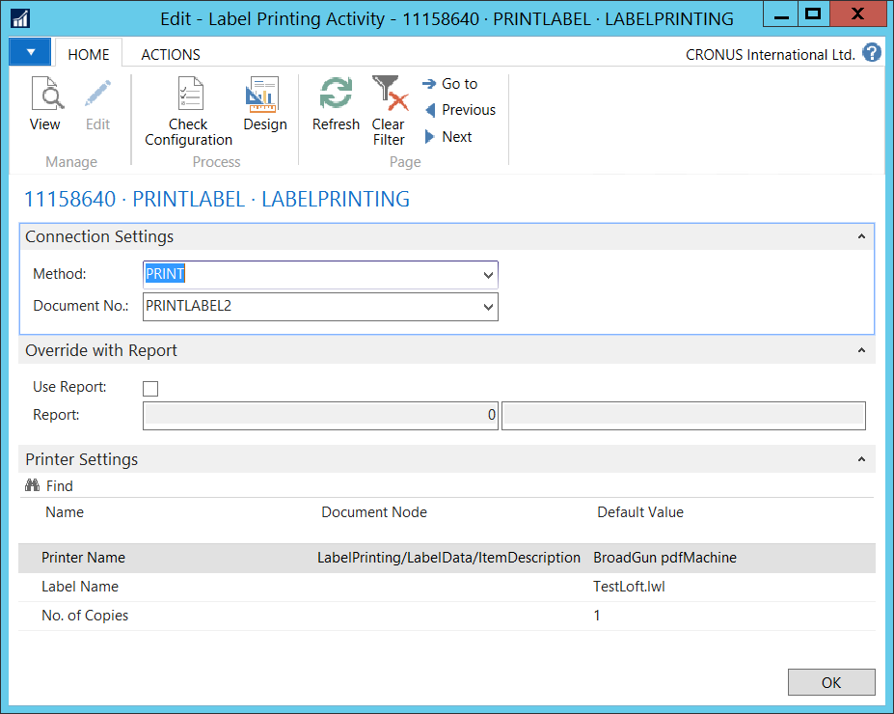
Task: Go to Next record
Action: pyautogui.click(x=448, y=137)
